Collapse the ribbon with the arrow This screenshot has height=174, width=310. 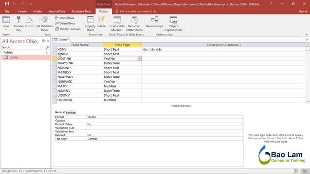click(307, 34)
